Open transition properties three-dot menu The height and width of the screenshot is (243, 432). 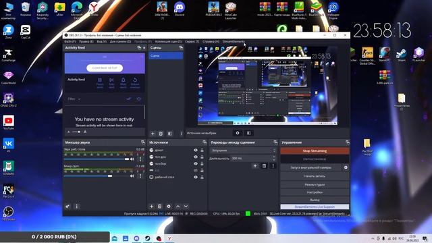coord(273,165)
